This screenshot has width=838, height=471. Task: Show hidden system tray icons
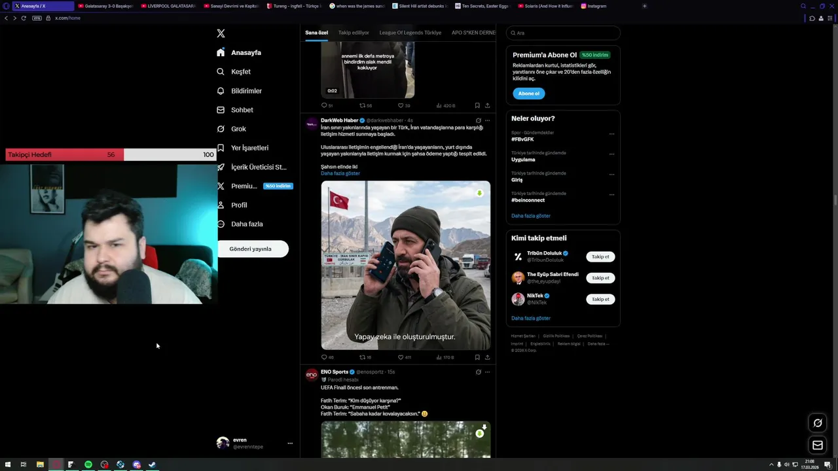(771, 464)
